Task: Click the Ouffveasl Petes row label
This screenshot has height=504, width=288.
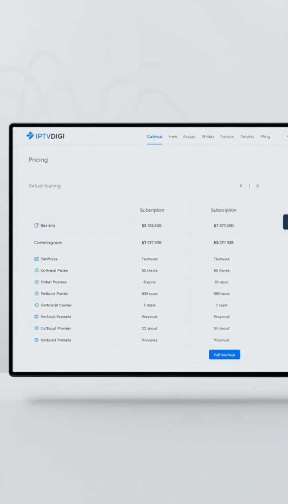Action: [x=54, y=270]
